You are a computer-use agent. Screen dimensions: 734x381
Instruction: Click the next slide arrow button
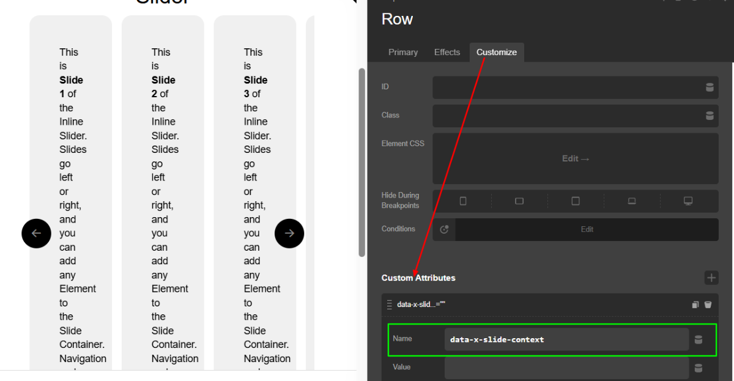[x=289, y=233]
